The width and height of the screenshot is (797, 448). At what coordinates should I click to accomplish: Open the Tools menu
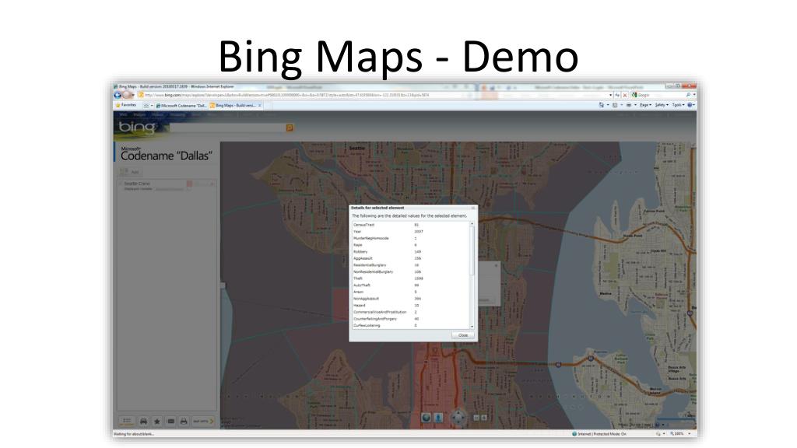(x=678, y=105)
